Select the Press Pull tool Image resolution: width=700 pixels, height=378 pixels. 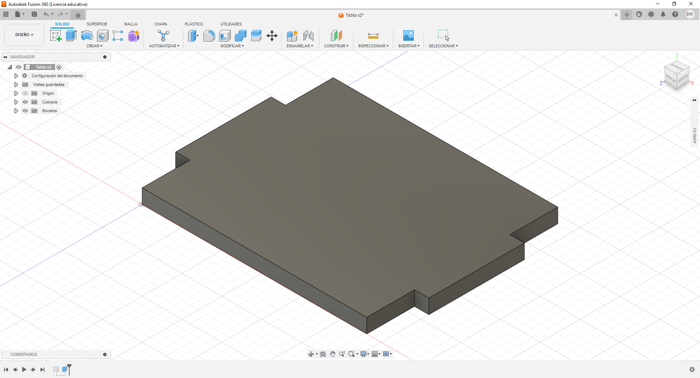tap(193, 36)
